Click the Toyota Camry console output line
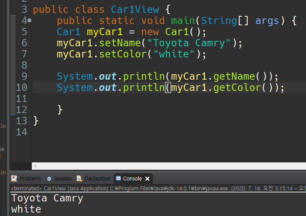 [x=47, y=198]
